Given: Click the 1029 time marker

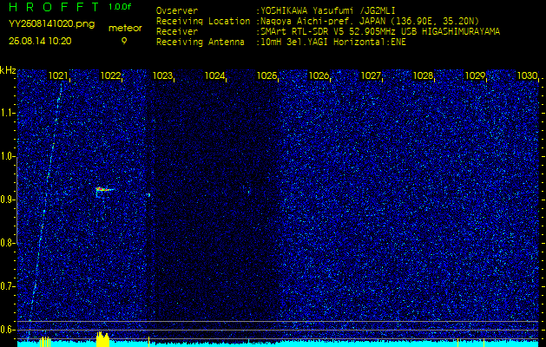Looking at the screenshot, I should point(476,75).
